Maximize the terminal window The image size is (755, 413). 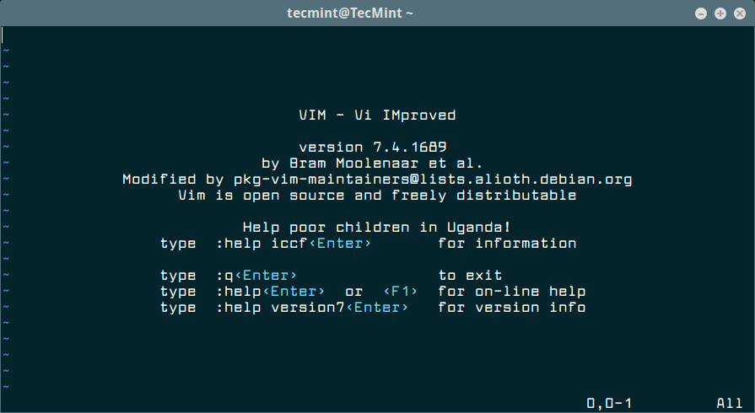(x=720, y=13)
